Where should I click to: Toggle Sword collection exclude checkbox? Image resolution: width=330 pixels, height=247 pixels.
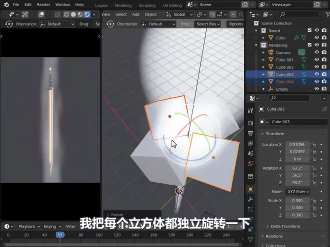[x=309, y=30]
